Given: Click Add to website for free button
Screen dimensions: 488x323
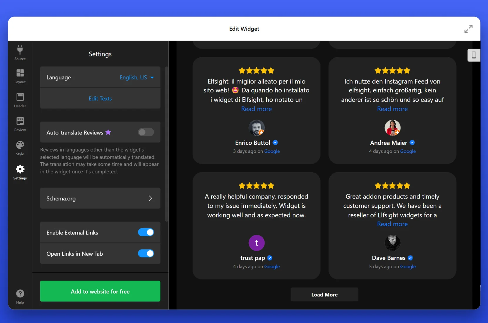Looking at the screenshot, I should (100, 291).
